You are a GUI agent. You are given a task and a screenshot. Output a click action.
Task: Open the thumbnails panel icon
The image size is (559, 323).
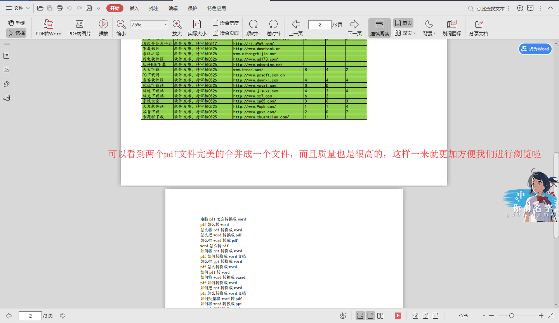click(7, 70)
